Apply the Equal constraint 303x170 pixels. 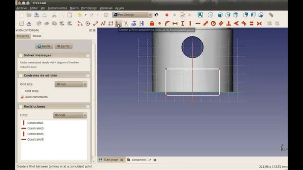pyautogui.click(x=251, y=24)
